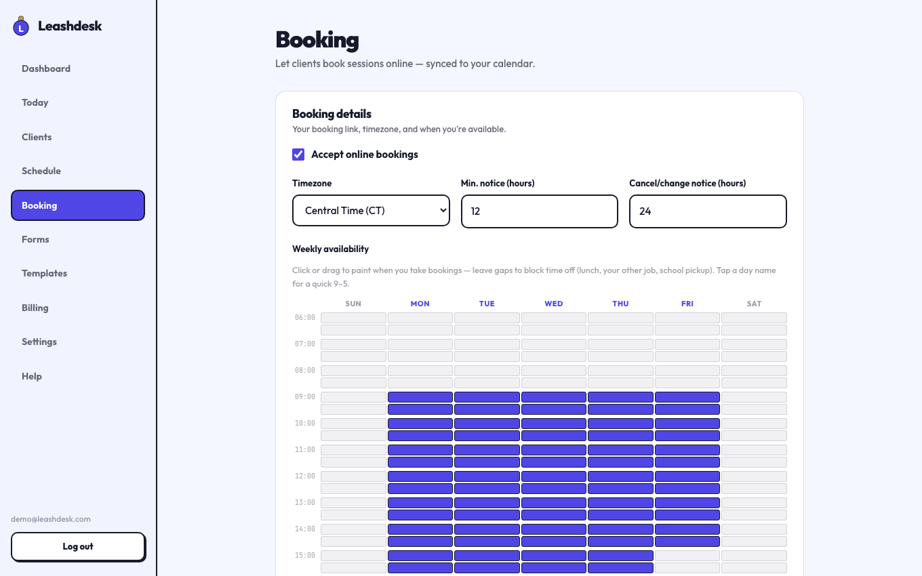This screenshot has height=576, width=922.
Task: Tap the WED day header
Action: pos(554,304)
